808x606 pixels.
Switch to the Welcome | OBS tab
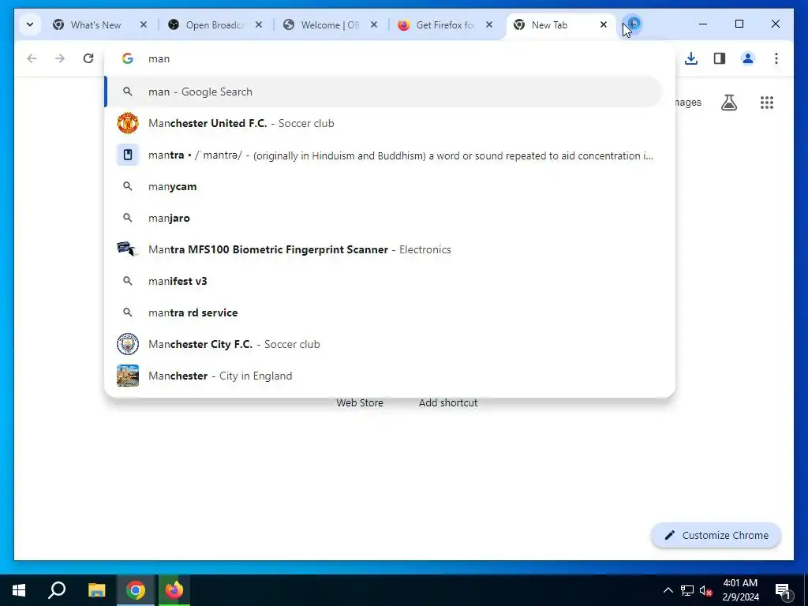(x=331, y=24)
